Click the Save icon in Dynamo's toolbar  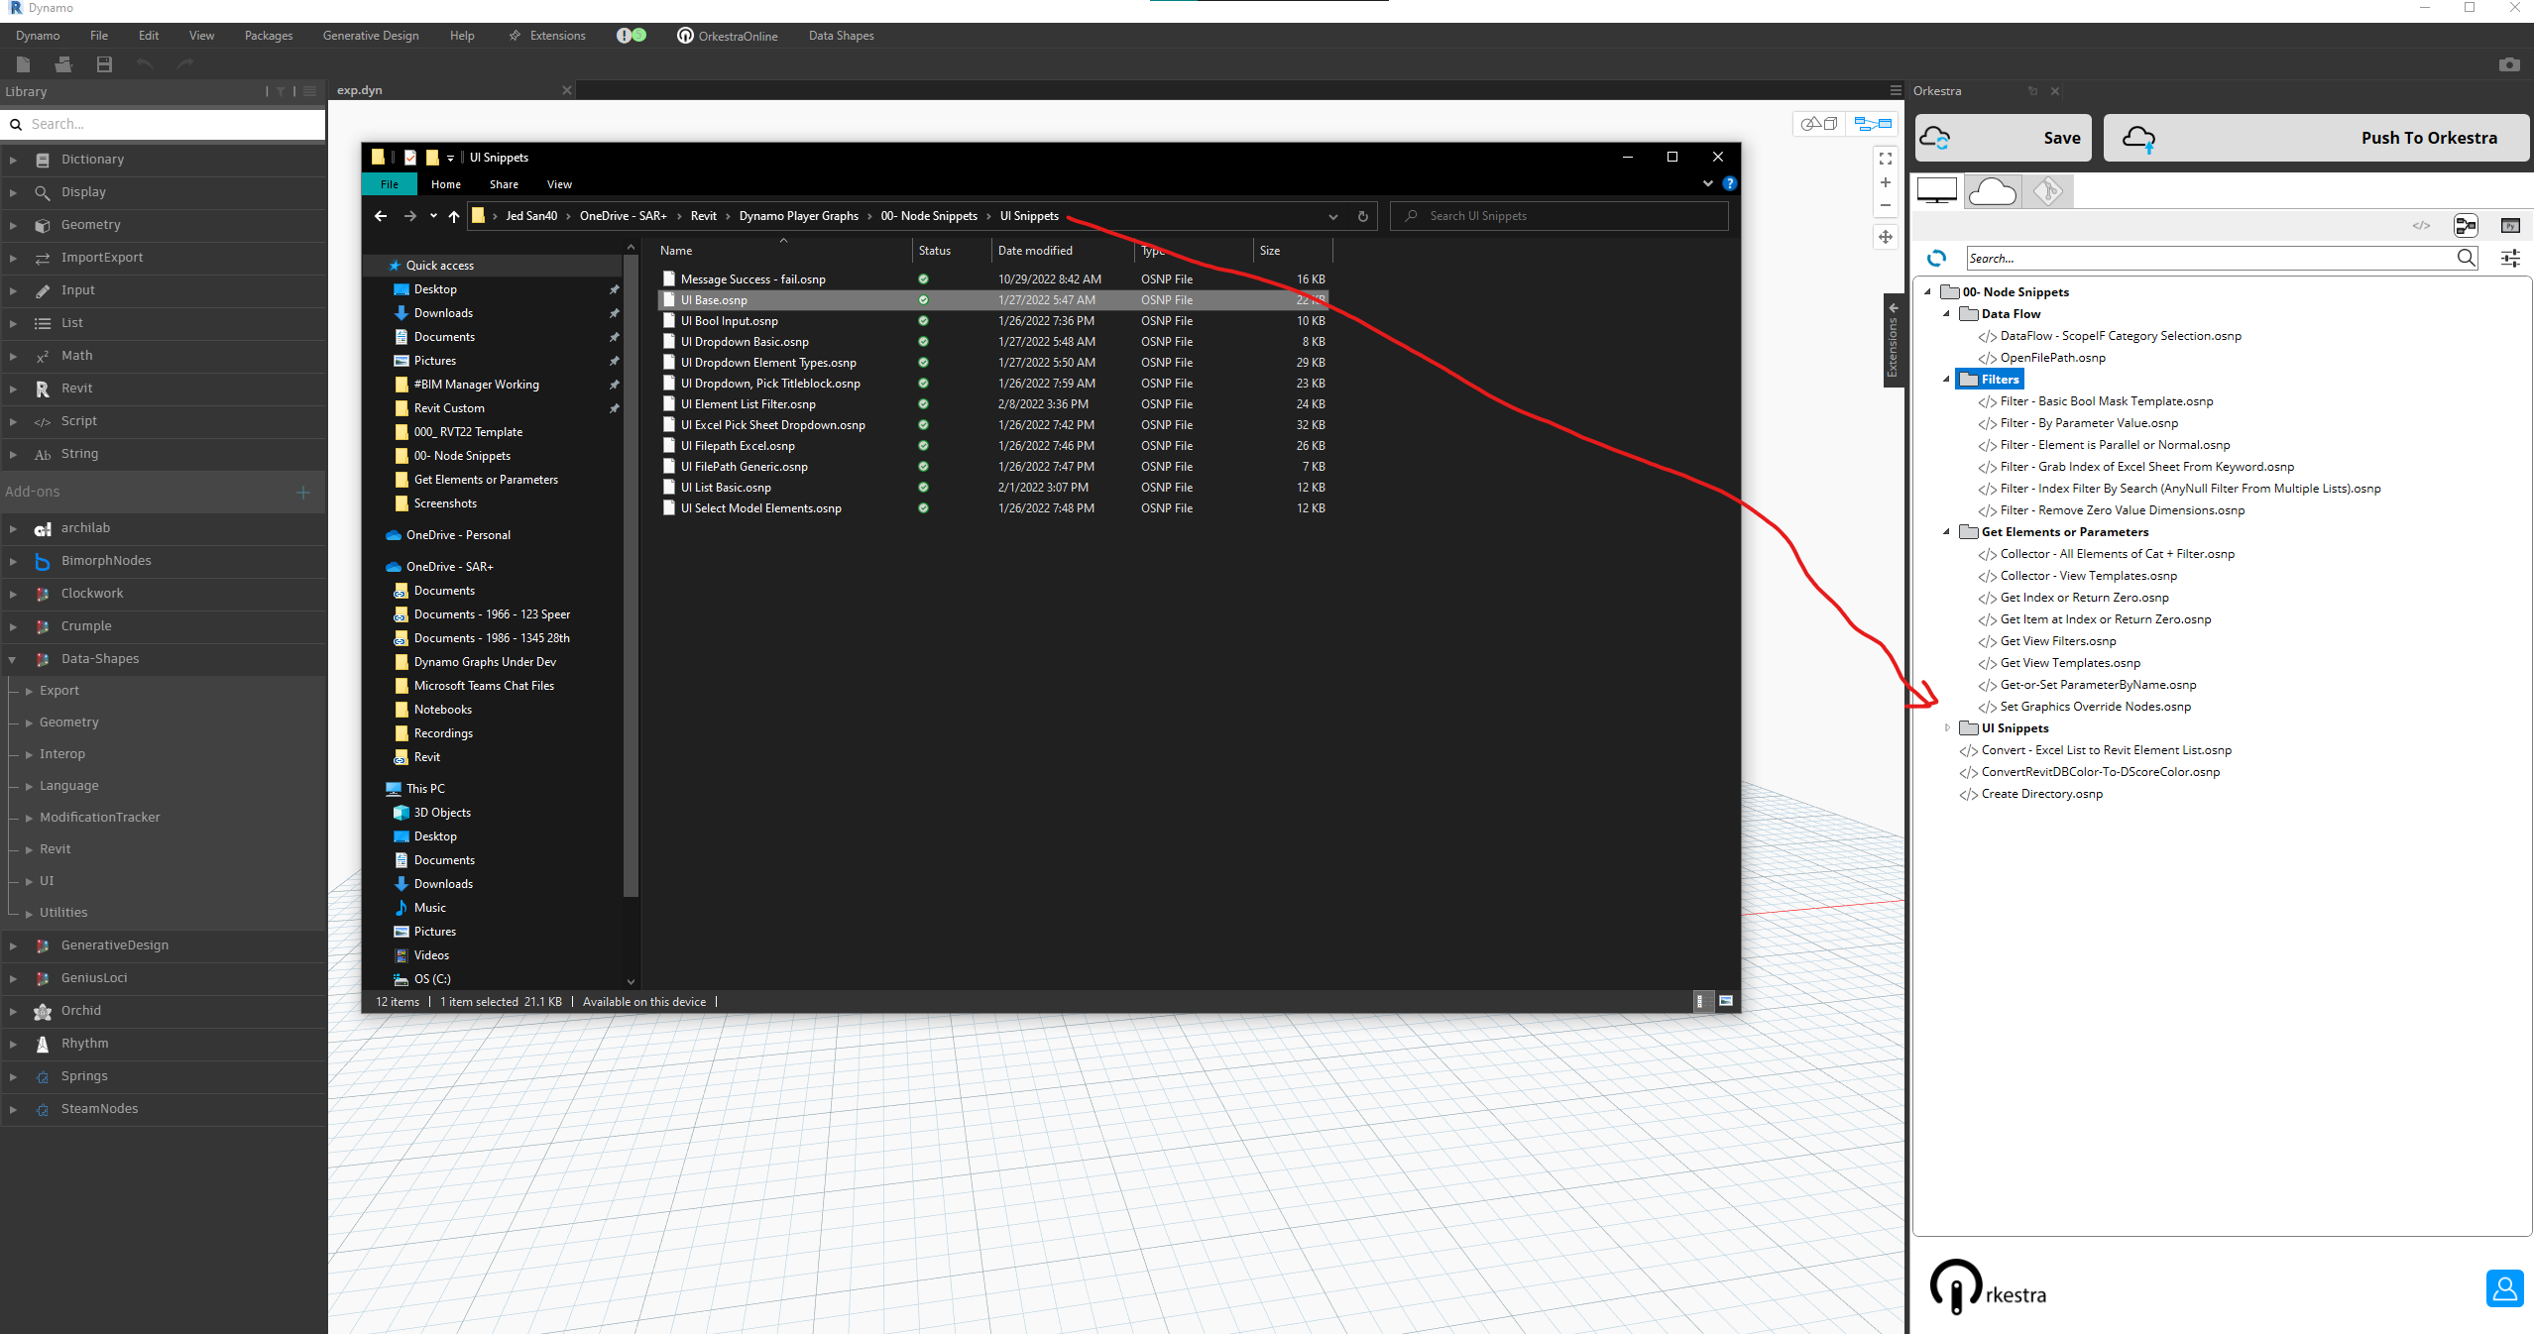[102, 63]
